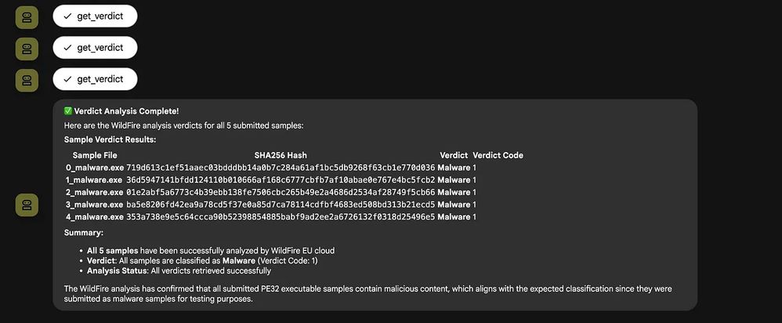
Task: Click the checkmark inside the middle get_verdict pill
Action: [68, 48]
